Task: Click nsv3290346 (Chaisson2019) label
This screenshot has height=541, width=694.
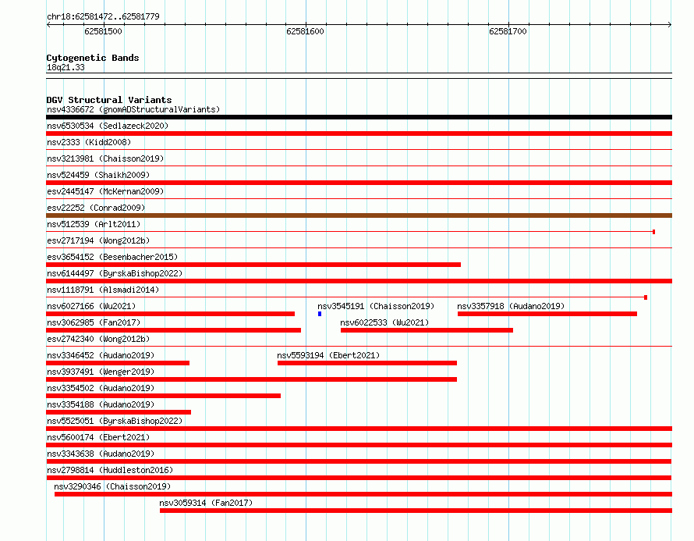Action: pos(112,486)
